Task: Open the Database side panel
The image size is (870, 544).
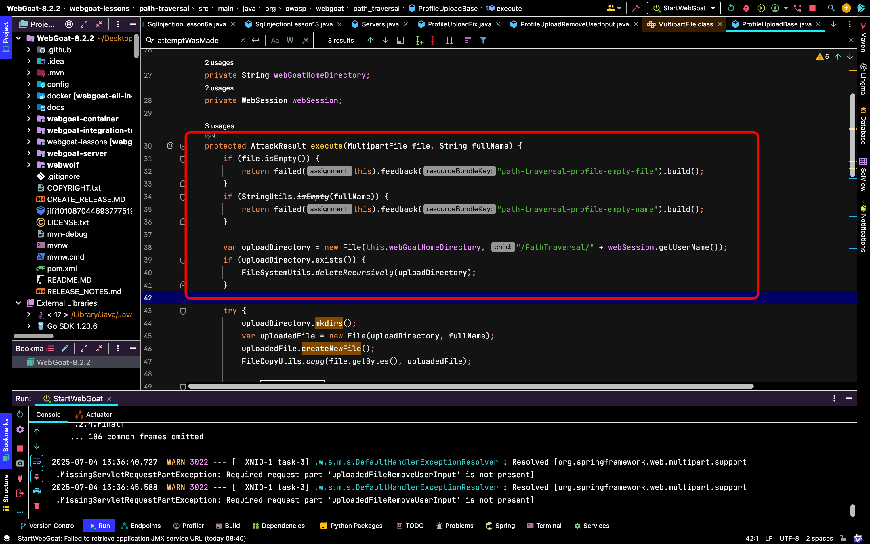Action: (x=863, y=125)
